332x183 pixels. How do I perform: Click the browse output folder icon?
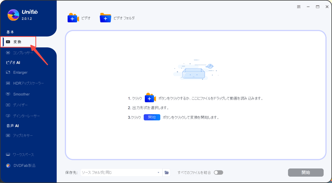(166, 172)
